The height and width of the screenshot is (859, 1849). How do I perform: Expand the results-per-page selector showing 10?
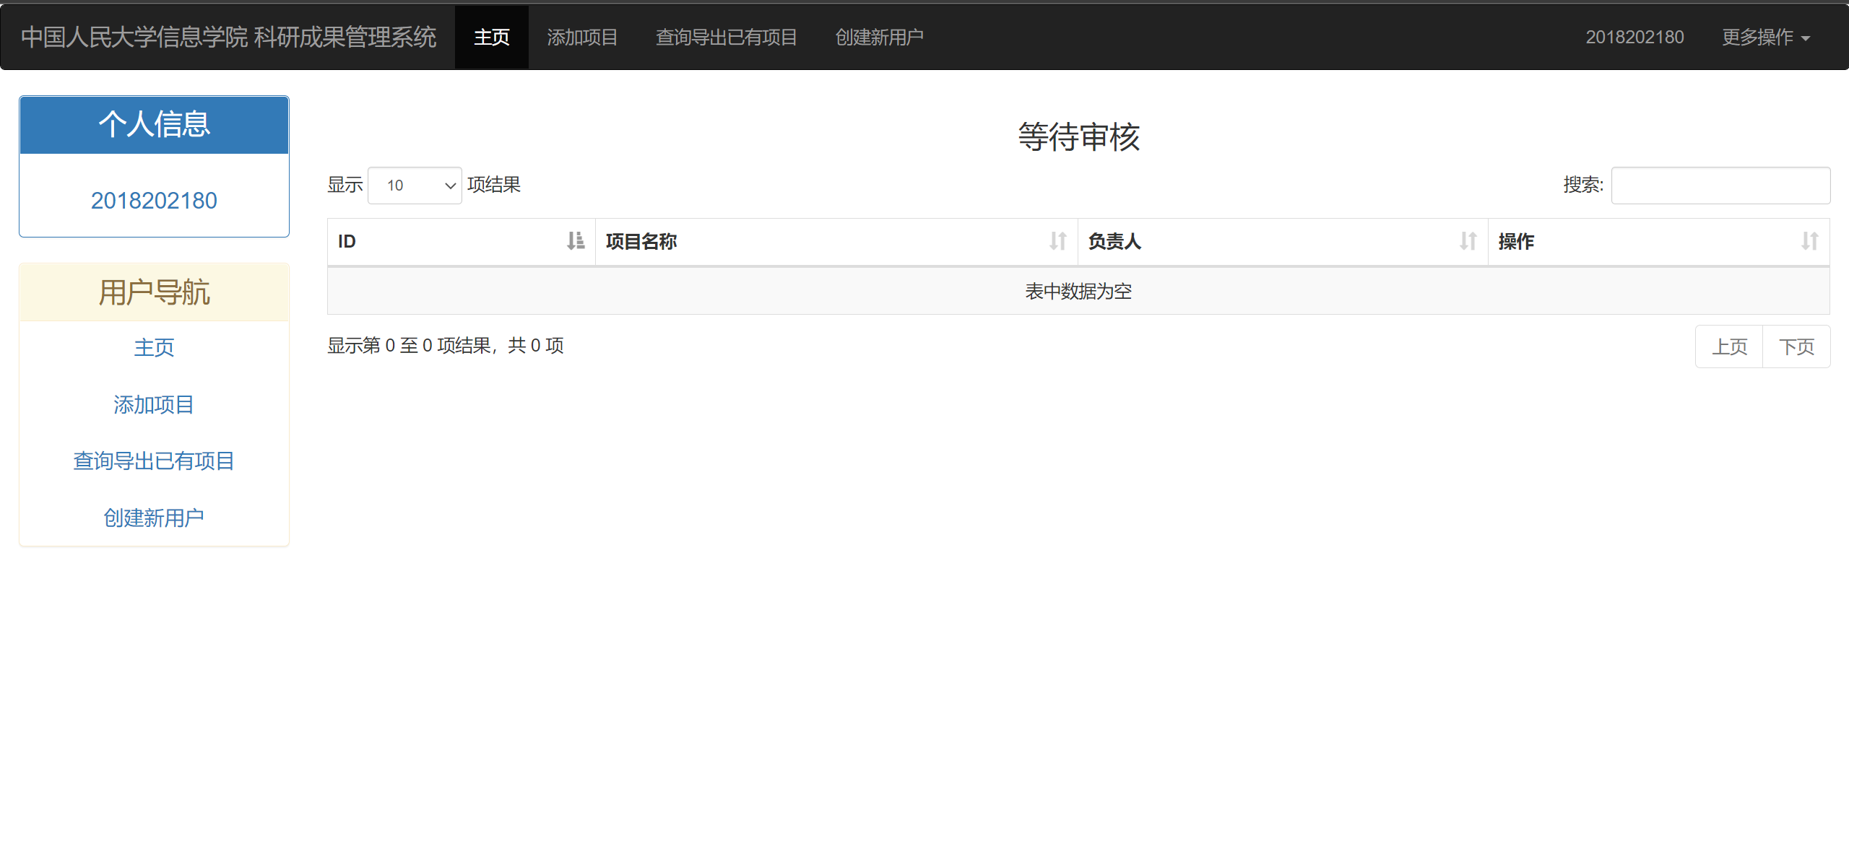415,186
